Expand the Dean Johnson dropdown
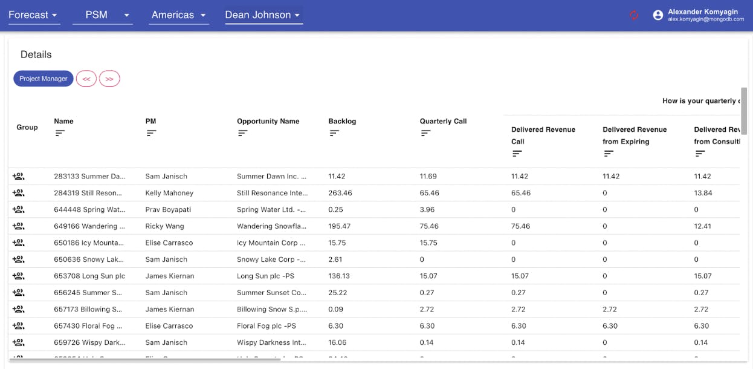The image size is (753, 369). (x=263, y=15)
